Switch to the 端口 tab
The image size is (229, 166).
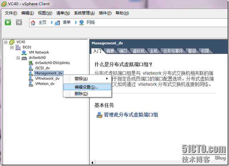tap(123, 51)
